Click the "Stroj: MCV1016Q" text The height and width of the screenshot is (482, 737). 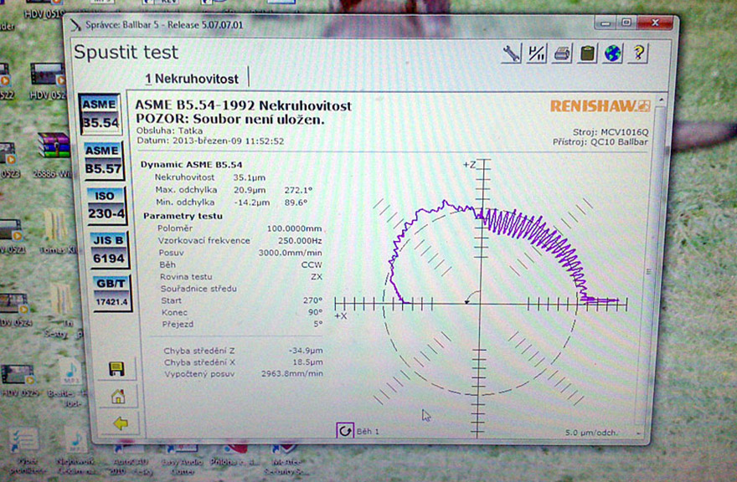(610, 132)
